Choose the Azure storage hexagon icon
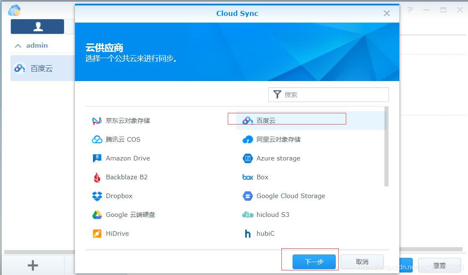Screen dimensions: 468x275 coord(247,158)
